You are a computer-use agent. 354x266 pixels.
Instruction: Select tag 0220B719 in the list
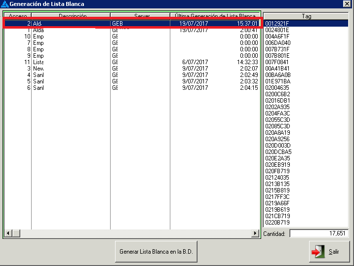click(278, 223)
